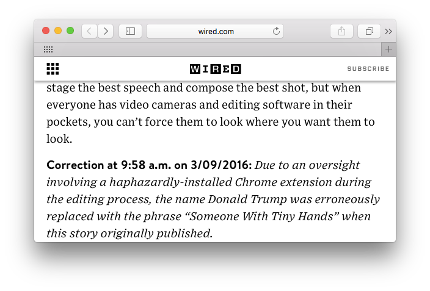Click the name Donald Trump in correction
430x291 pixels.
click(247, 199)
